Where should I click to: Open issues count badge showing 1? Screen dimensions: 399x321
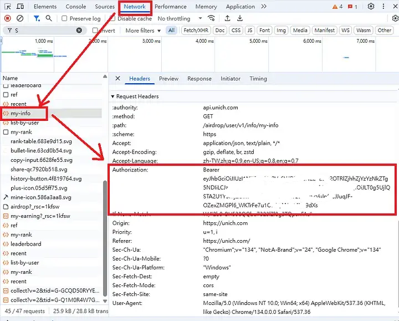[352, 7]
